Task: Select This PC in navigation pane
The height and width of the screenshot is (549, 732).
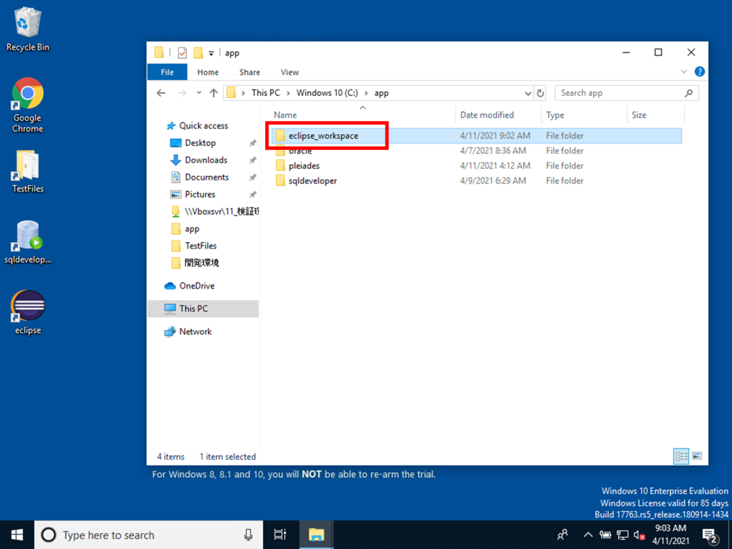Action: (x=203, y=309)
